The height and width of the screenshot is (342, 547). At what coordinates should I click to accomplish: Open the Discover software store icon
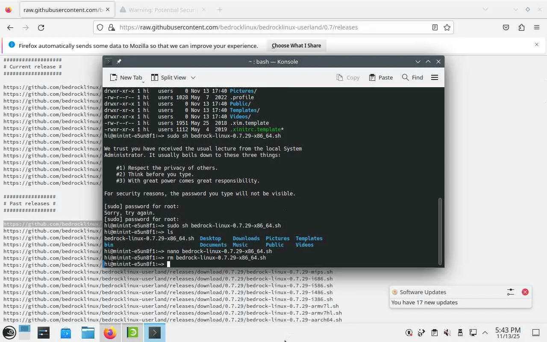(x=66, y=333)
